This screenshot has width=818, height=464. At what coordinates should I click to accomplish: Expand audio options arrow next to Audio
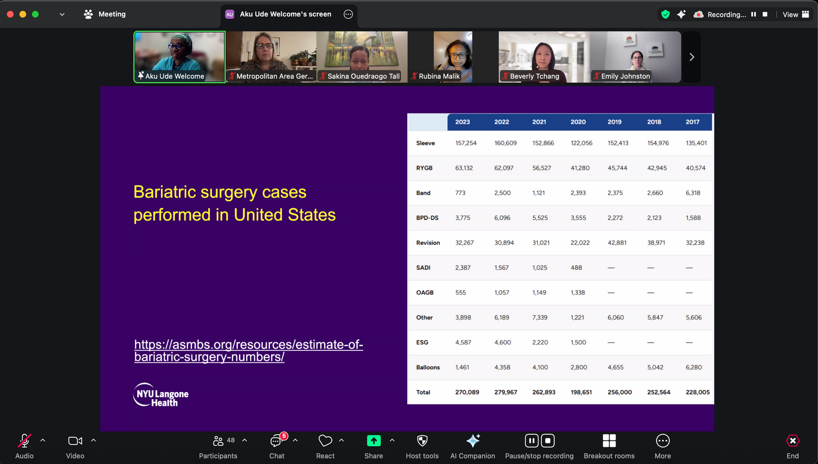(43, 440)
